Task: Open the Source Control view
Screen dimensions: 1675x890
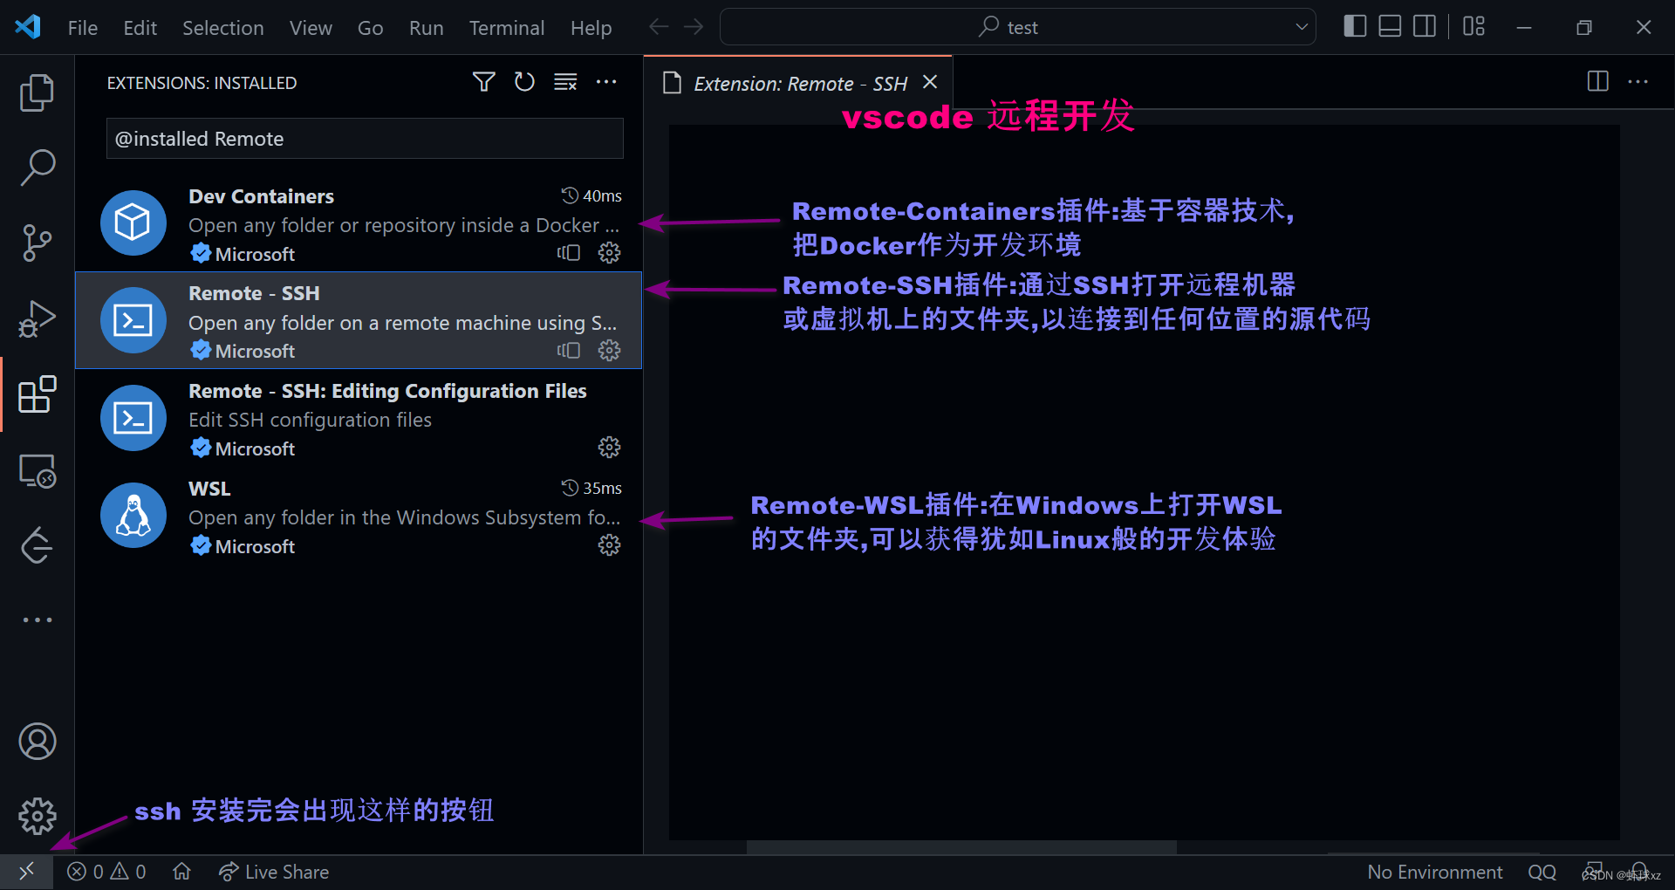Action: 37,243
